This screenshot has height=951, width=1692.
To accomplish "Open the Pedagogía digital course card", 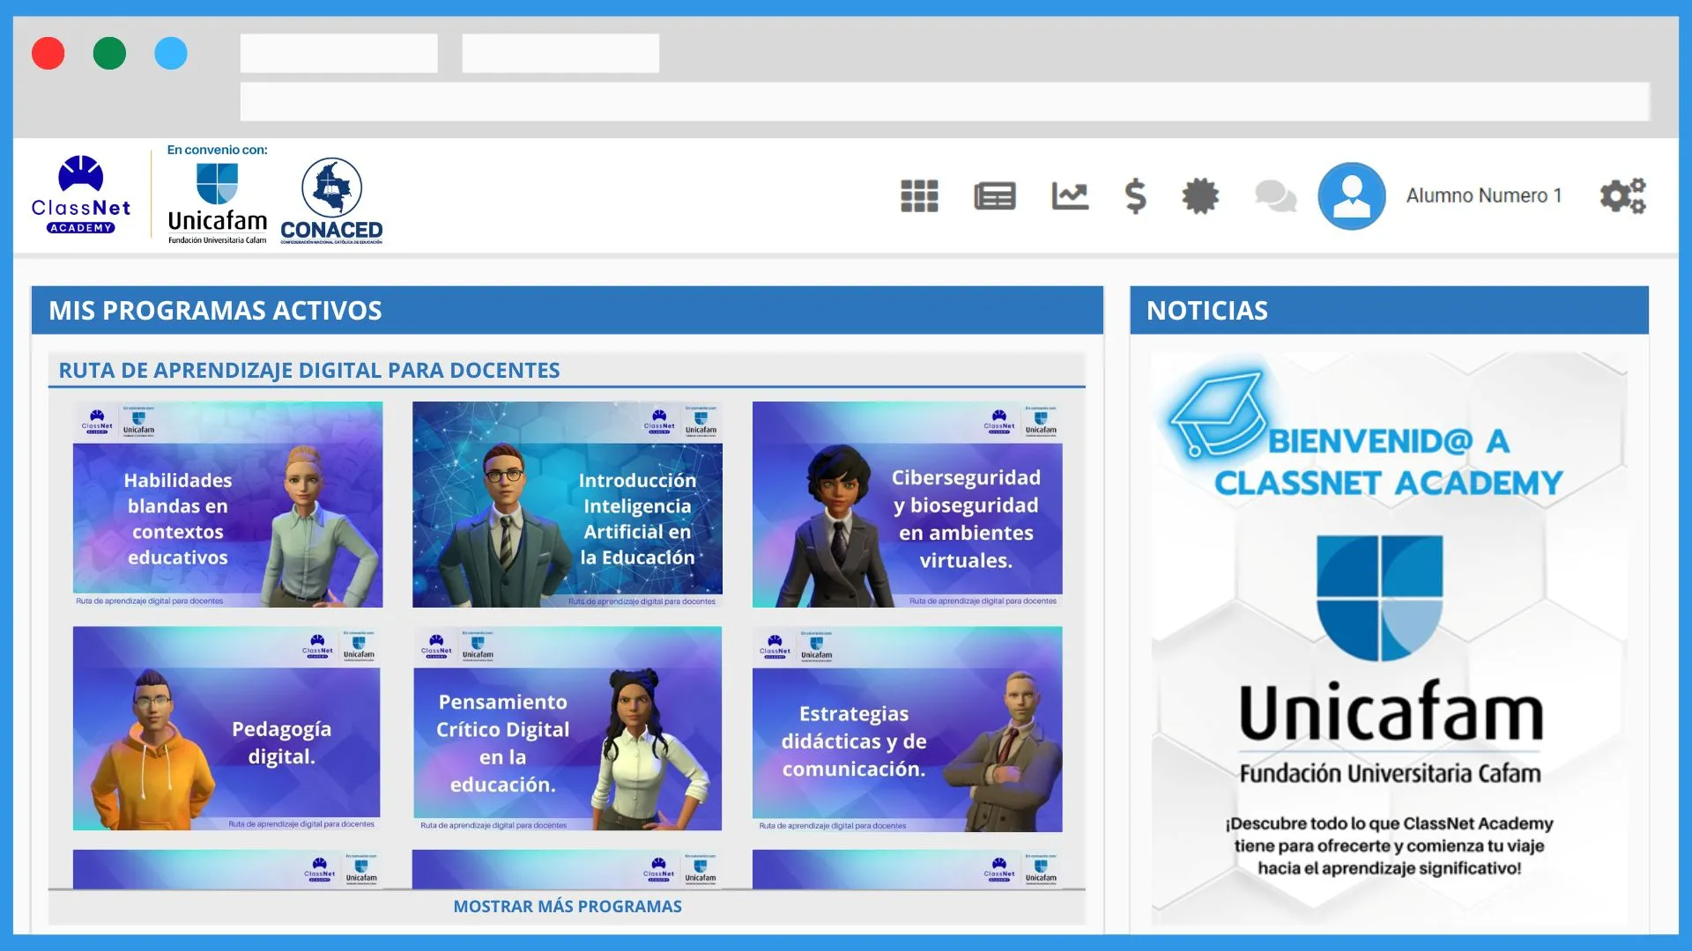I will click(x=227, y=728).
